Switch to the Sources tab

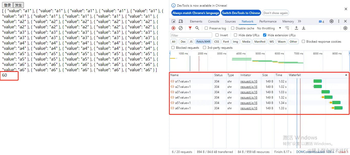coord(230,21)
